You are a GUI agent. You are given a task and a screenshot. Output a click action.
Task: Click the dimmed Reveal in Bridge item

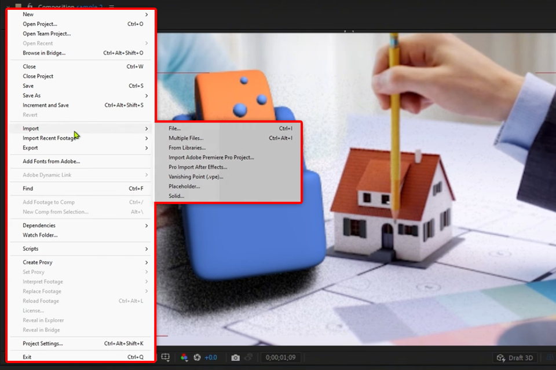pos(81,330)
